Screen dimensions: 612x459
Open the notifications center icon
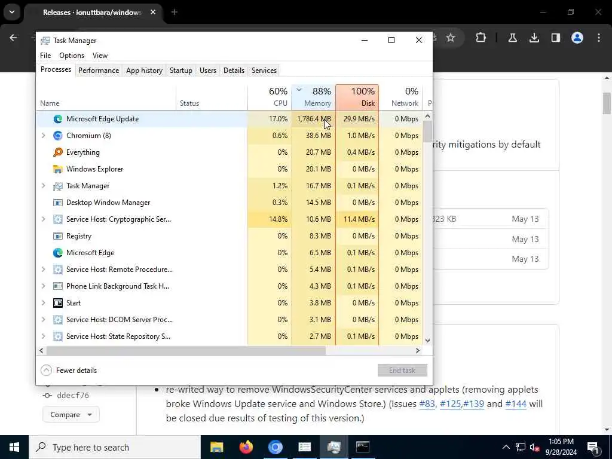(x=593, y=447)
